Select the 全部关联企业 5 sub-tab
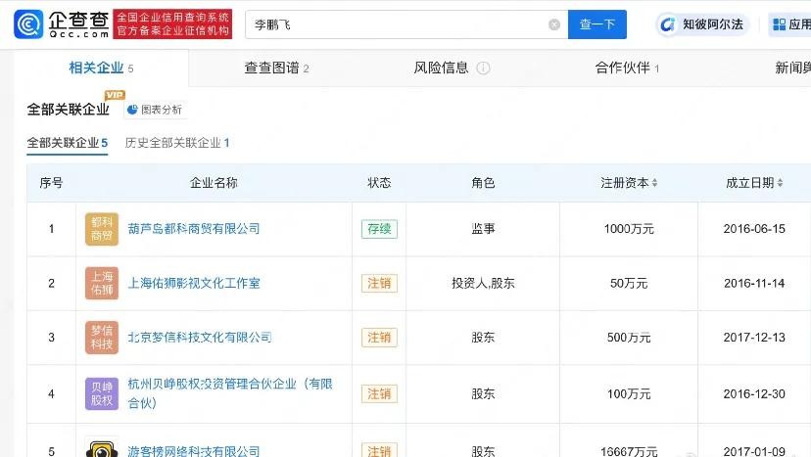 pyautogui.click(x=67, y=143)
